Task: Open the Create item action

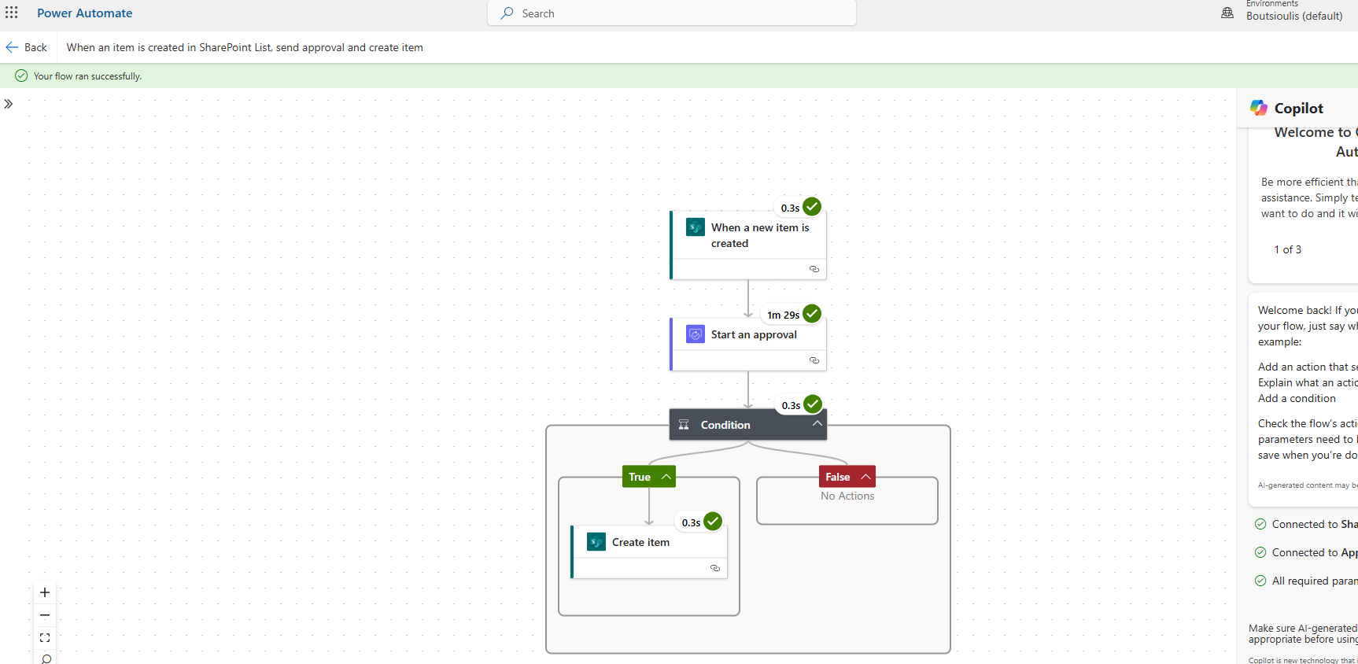Action: point(649,551)
